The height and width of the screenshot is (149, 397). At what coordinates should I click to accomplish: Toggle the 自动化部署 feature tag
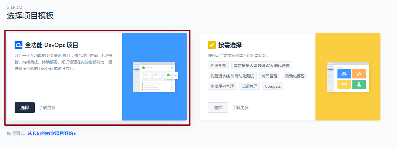click(295, 76)
